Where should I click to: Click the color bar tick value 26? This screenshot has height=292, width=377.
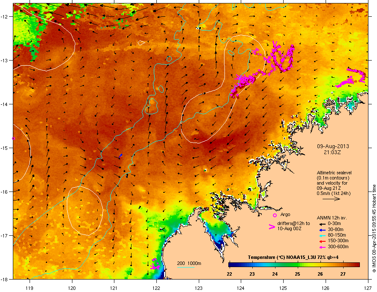click(320, 274)
